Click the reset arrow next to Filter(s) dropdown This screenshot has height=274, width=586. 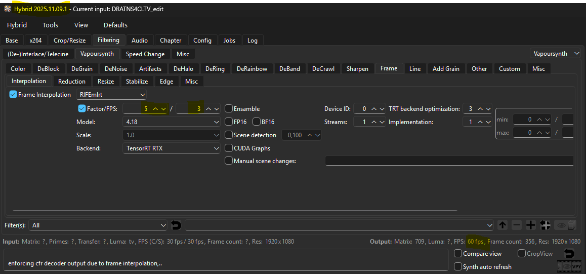[x=176, y=225]
